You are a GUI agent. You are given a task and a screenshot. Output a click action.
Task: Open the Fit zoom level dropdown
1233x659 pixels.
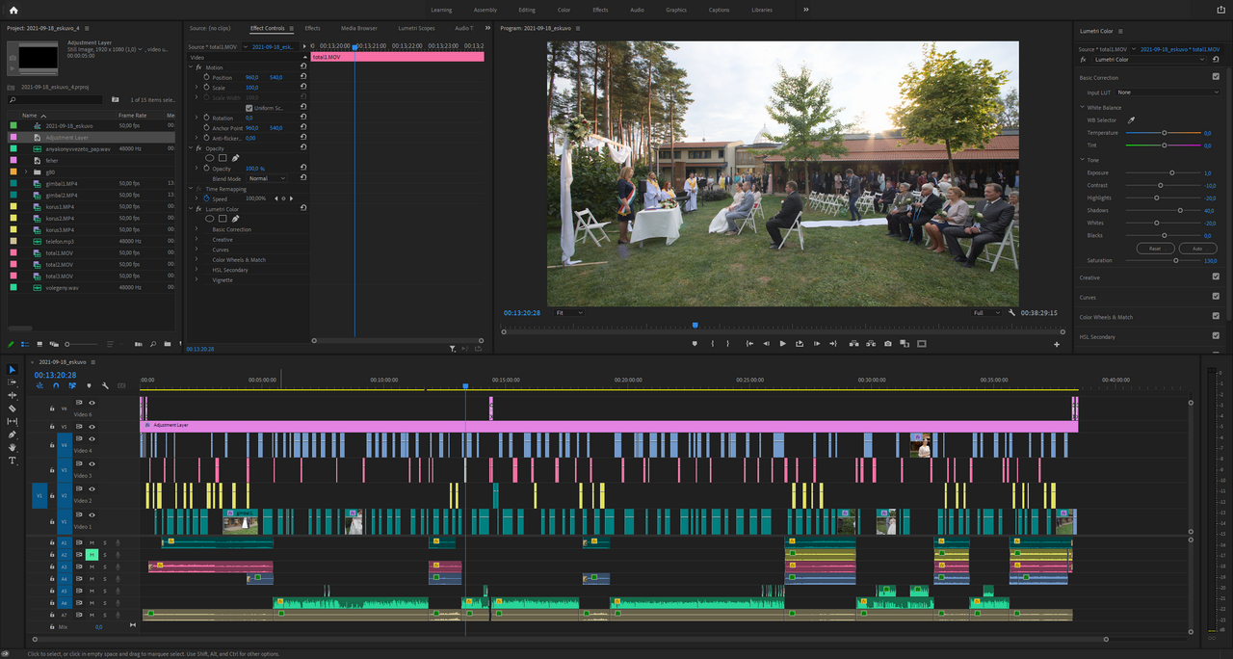coord(569,313)
